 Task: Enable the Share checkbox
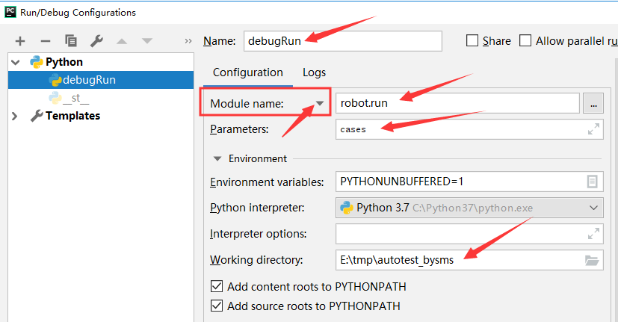[x=472, y=41]
